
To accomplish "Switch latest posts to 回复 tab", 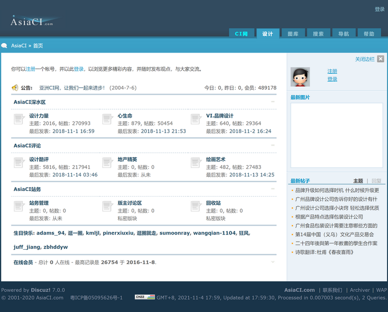I will coord(376,181).
